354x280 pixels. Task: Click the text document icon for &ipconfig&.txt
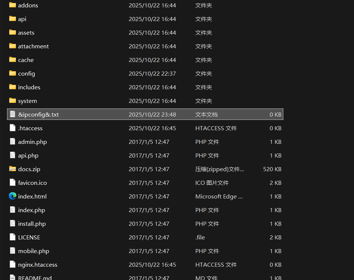(x=13, y=114)
